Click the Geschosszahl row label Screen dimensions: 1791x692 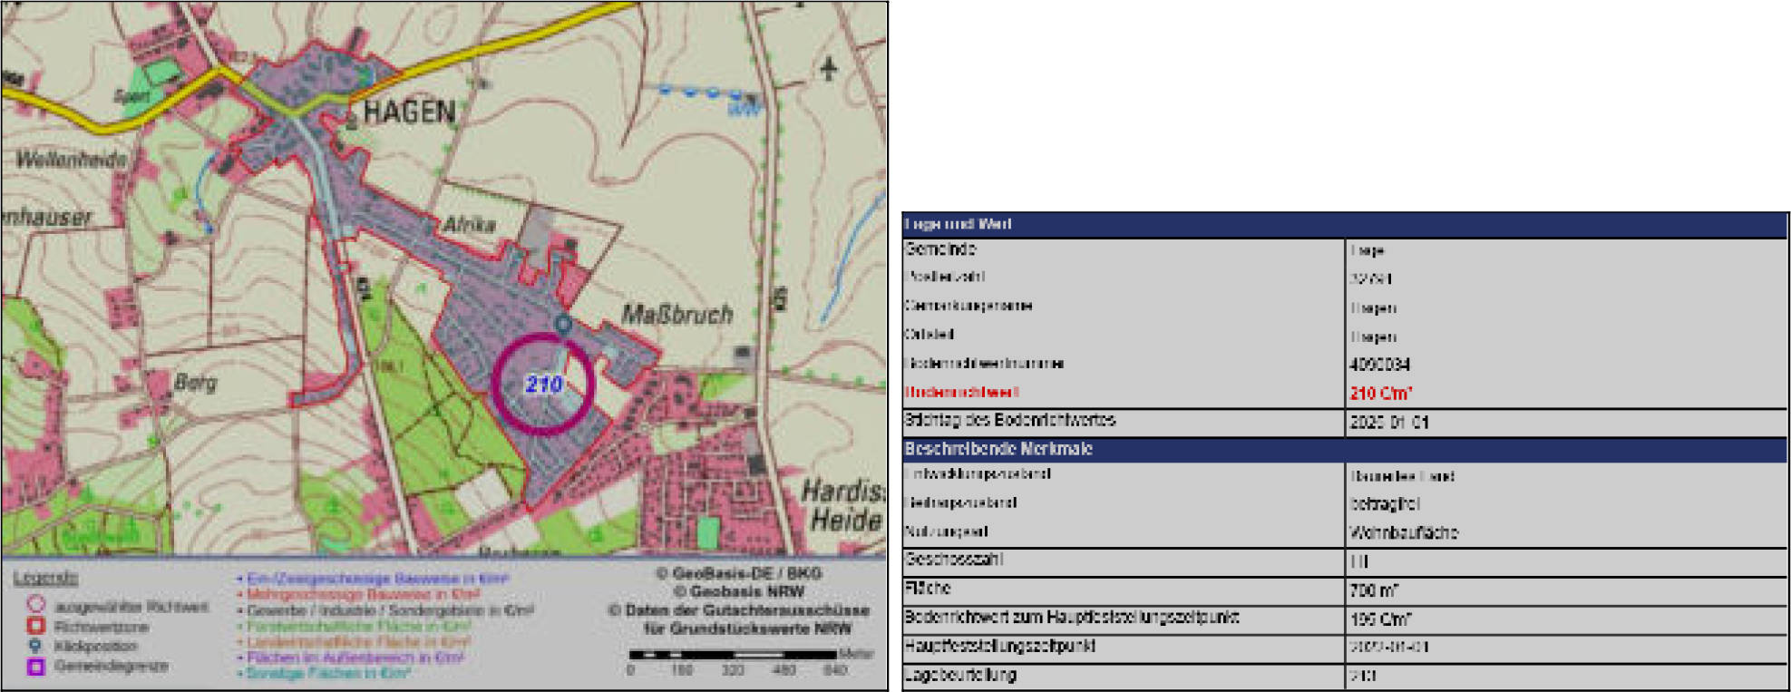click(953, 559)
